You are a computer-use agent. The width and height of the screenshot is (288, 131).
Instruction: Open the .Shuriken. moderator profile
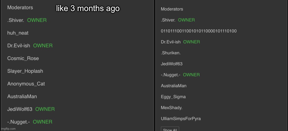pos(171,53)
